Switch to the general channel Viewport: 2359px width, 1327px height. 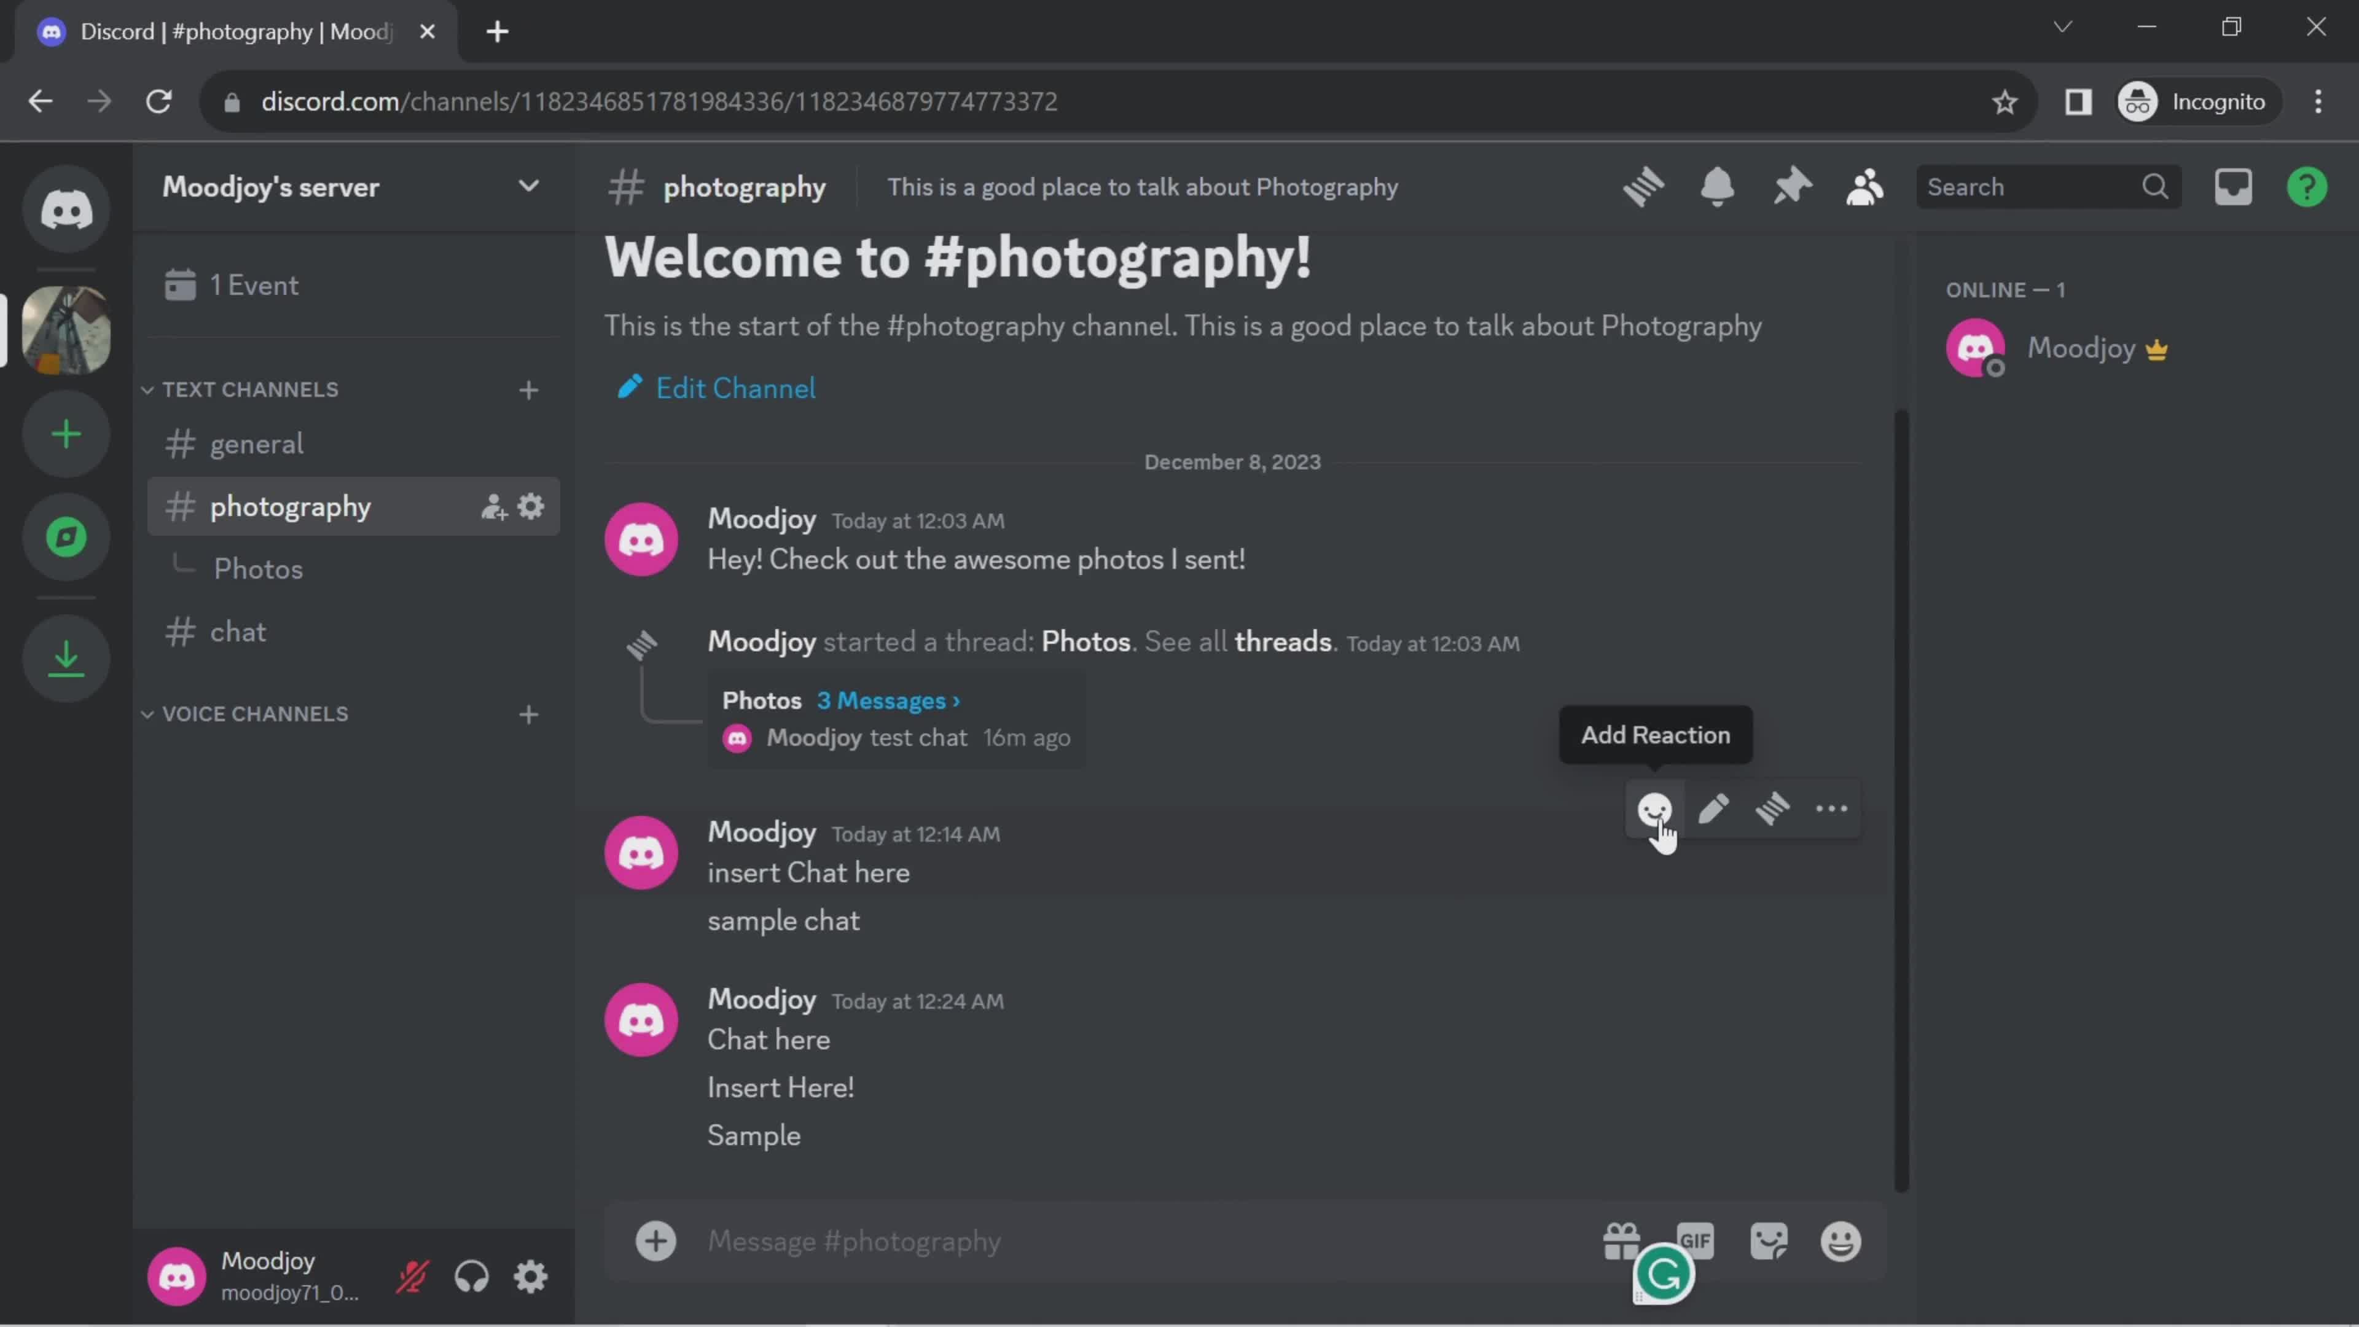353,444
